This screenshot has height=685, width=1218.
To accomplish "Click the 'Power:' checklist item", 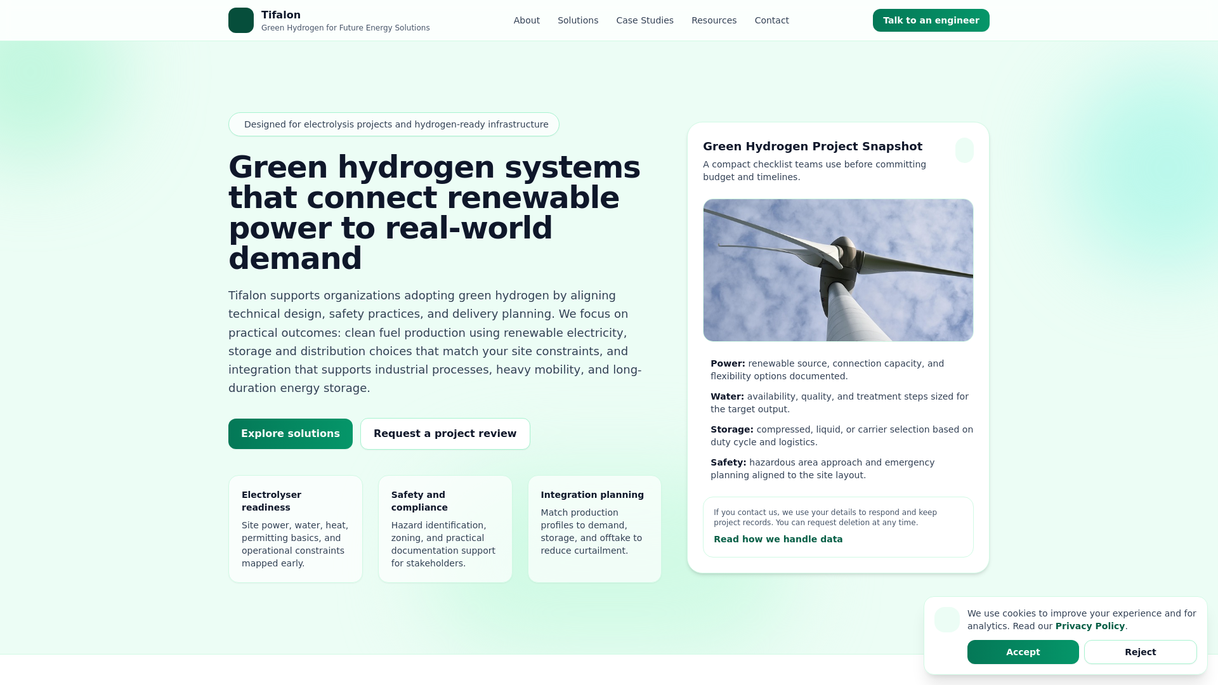I will tap(842, 370).
